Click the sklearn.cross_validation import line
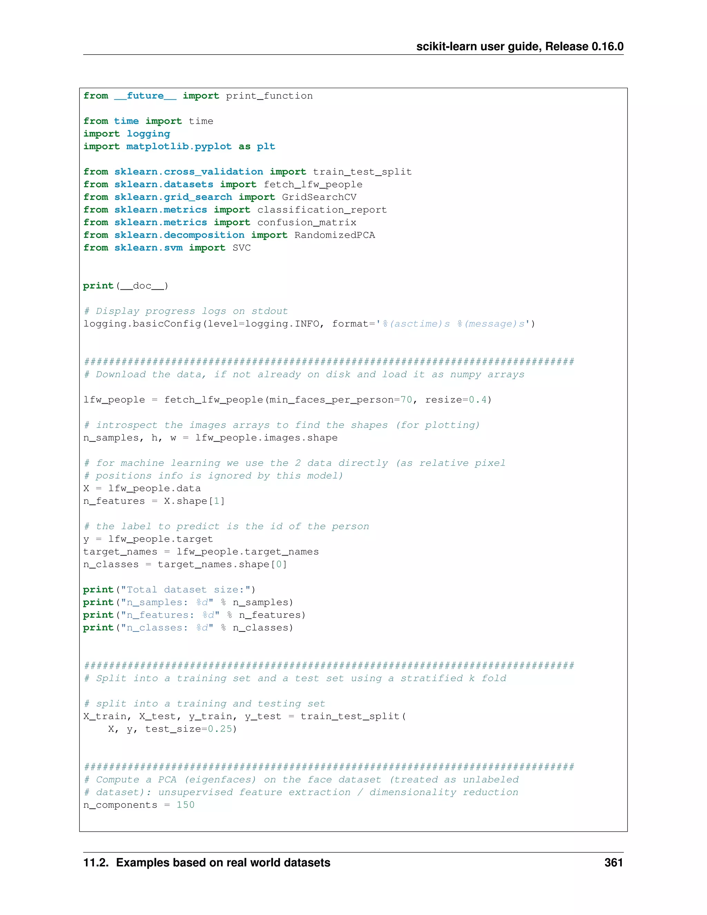 tap(248, 172)
